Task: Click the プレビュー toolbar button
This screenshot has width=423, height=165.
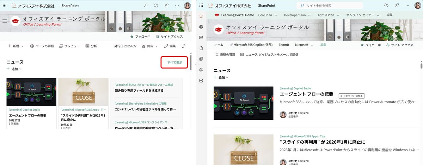Action: pos(69,46)
